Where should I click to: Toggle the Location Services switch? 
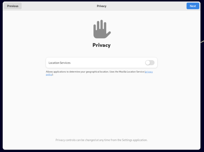coord(150,63)
